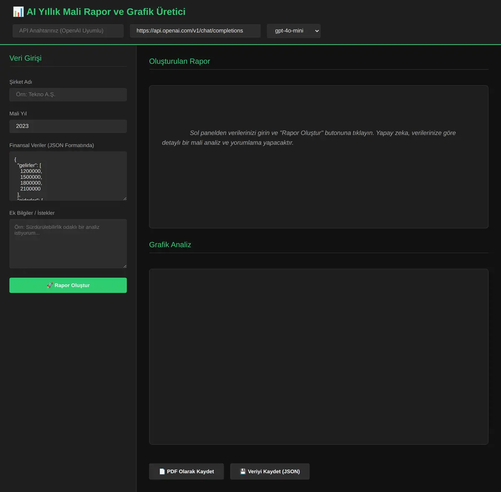Screen dimensions: 501x492
Task: Click the floppy disk icon on Veriyi Kaydet
Action: [x=243, y=472]
